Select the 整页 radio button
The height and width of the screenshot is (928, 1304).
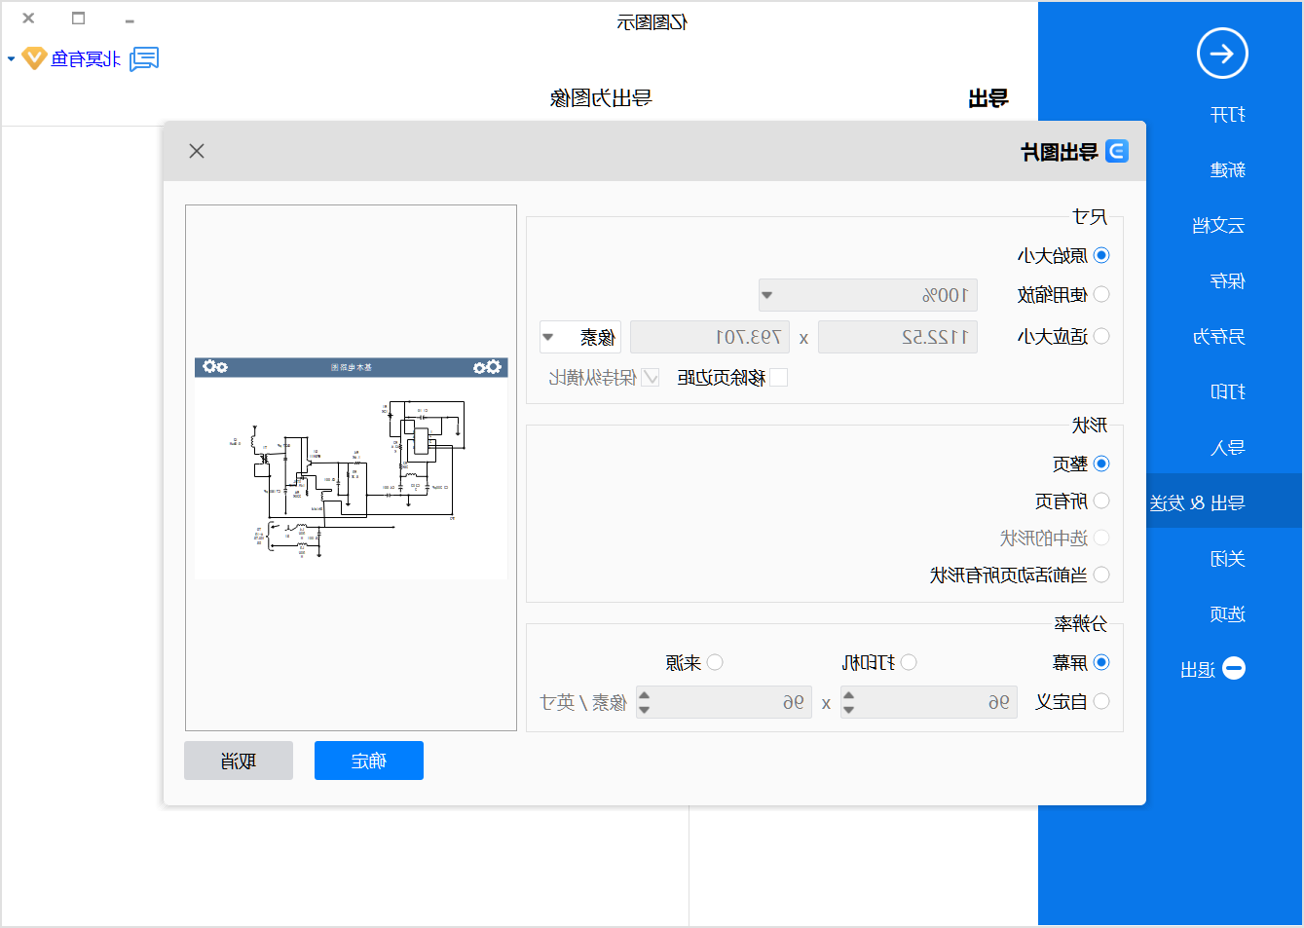(1101, 464)
